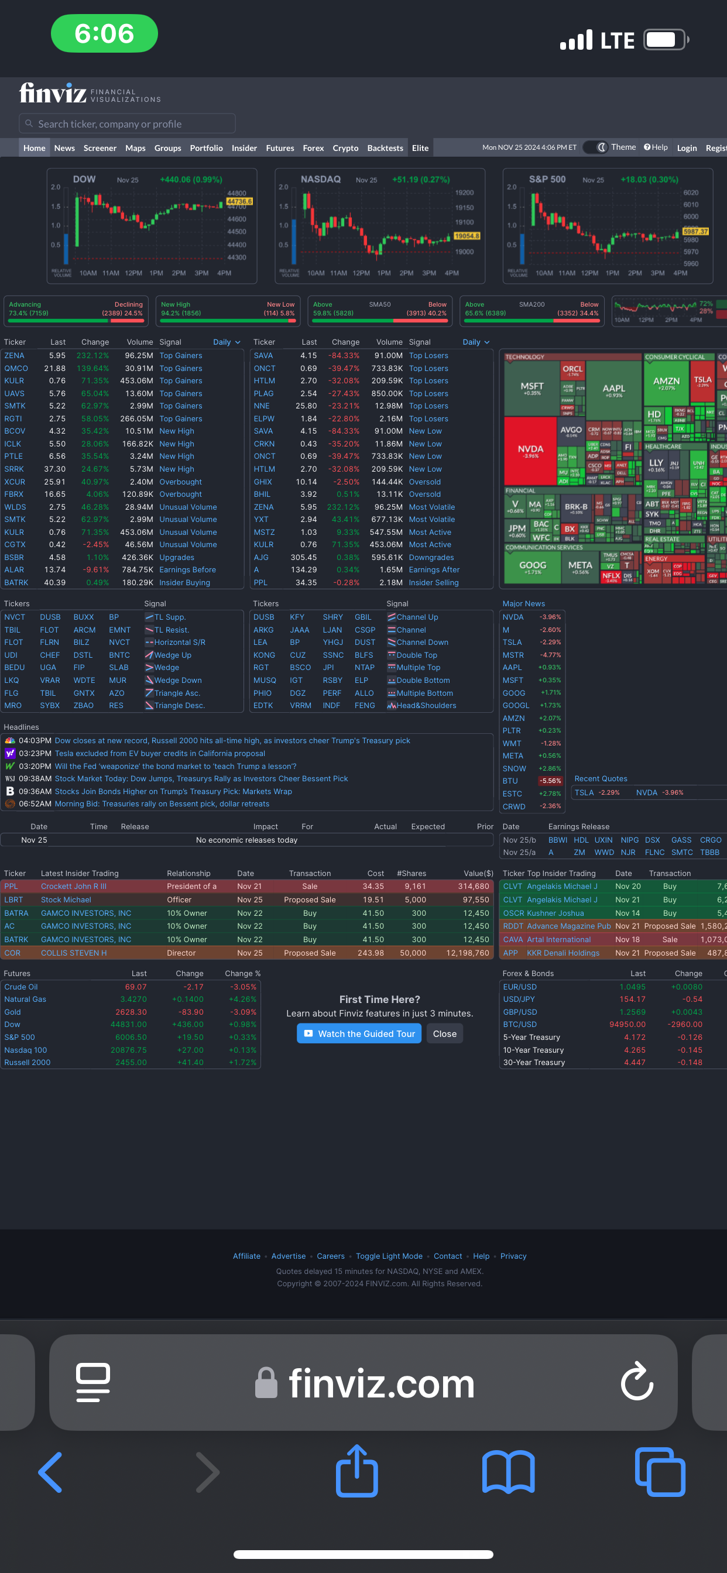Open the Insider menu
This screenshot has height=1573, width=727.
[244, 148]
